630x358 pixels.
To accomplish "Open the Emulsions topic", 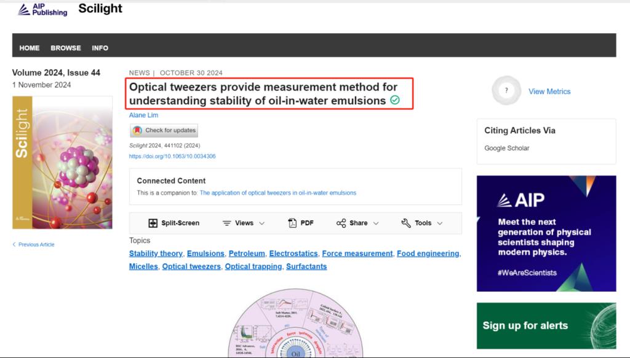I will click(205, 254).
